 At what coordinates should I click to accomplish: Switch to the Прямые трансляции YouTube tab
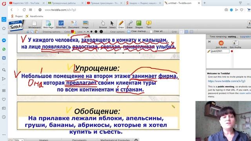pos(105,3)
